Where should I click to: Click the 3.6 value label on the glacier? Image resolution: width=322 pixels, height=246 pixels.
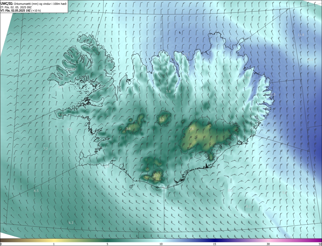click(x=128, y=129)
